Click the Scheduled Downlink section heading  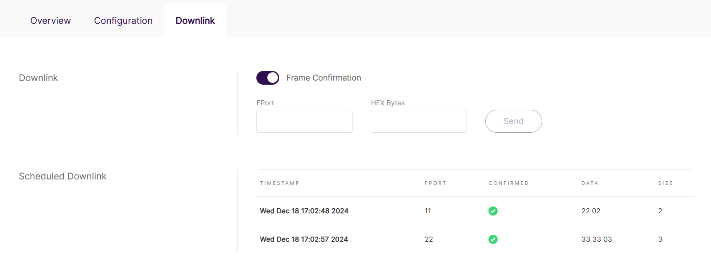pos(63,176)
